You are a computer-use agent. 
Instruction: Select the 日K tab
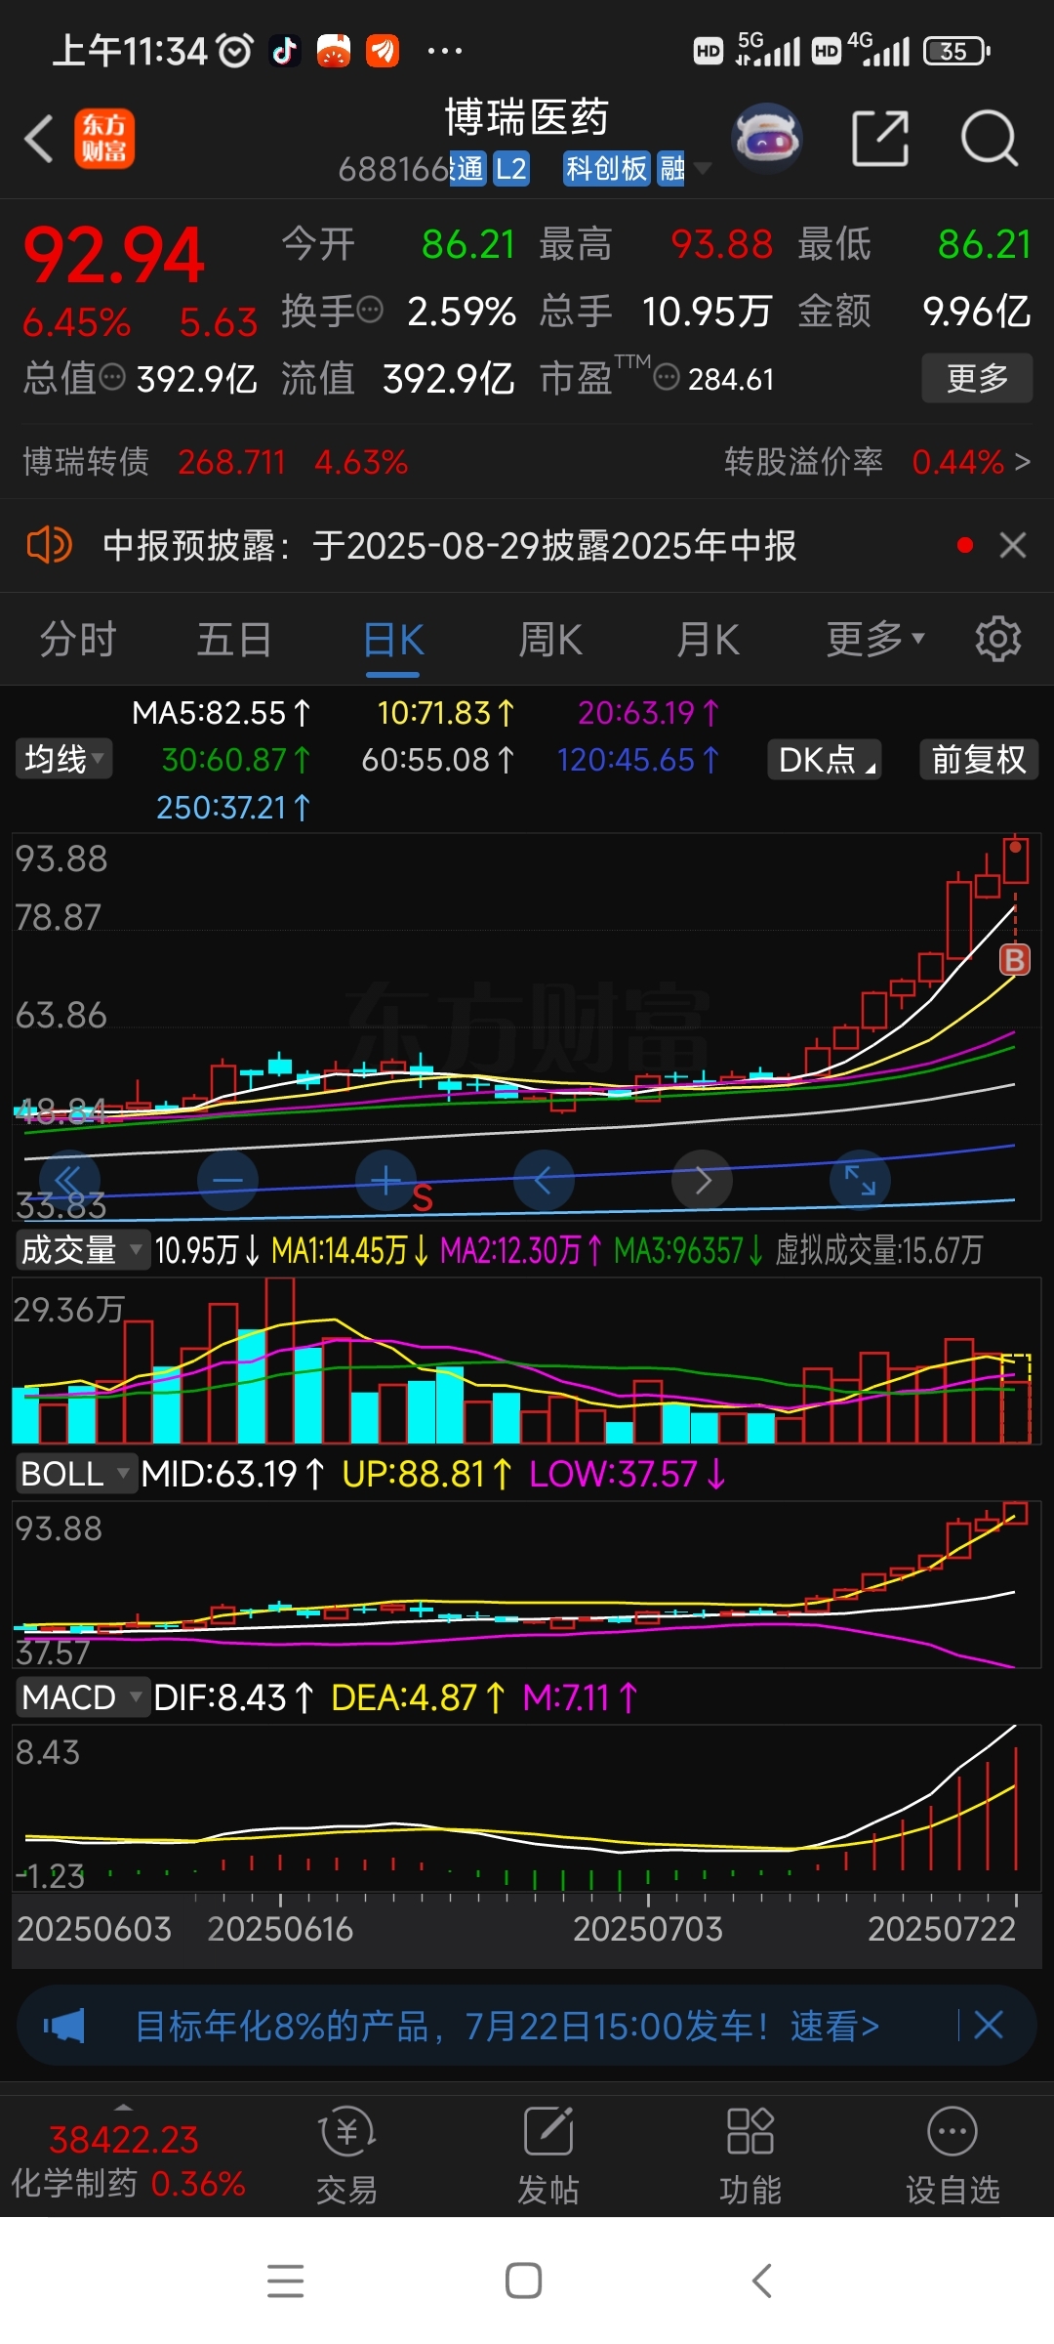point(393,641)
